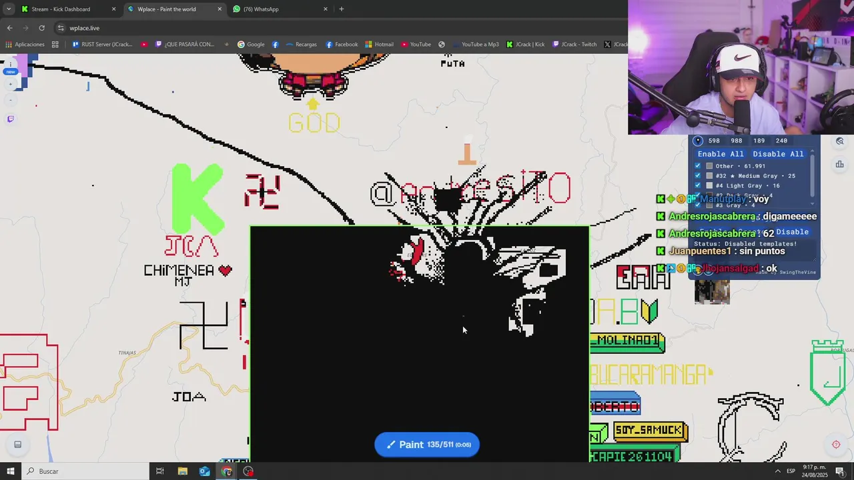Viewport: 854px width, 480px height.
Task: Open JCrack - Twitch bookmark
Action: pyautogui.click(x=574, y=45)
